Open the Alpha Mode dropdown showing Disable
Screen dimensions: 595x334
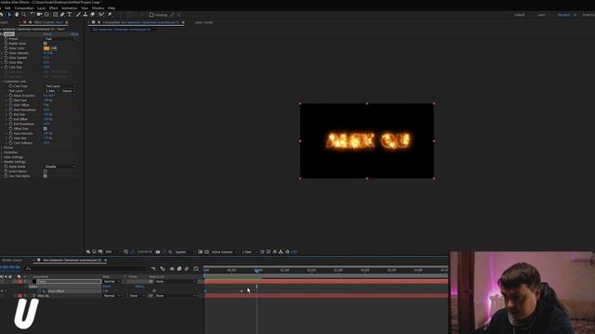click(60, 167)
